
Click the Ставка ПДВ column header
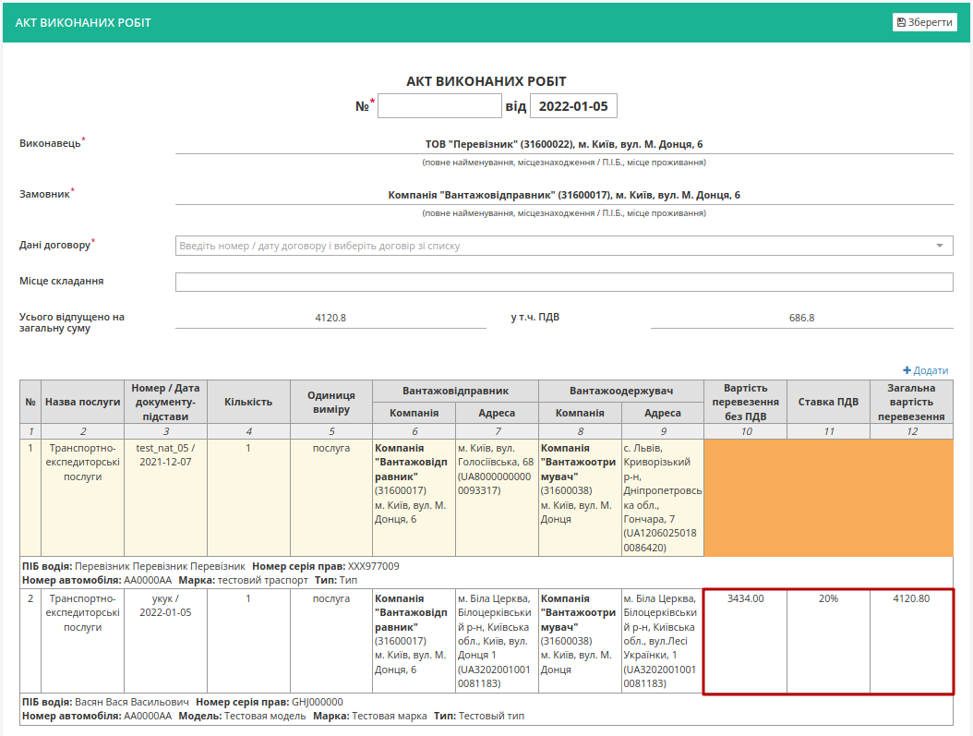coord(828,402)
